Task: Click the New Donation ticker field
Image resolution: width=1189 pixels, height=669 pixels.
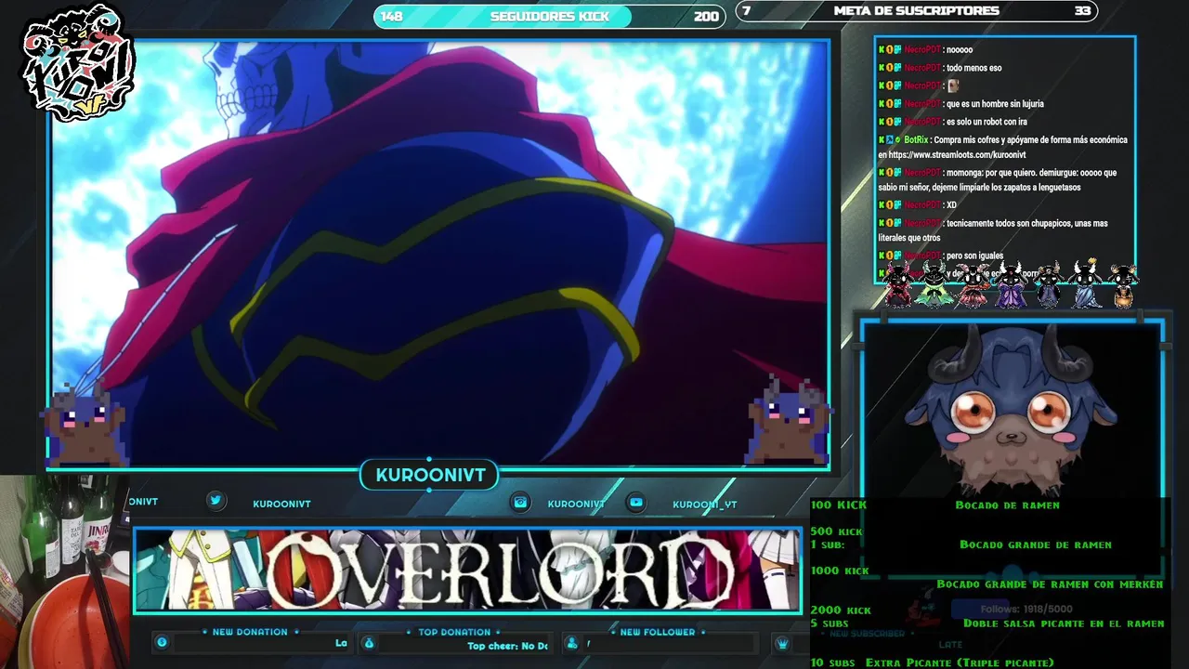Action: (260, 643)
